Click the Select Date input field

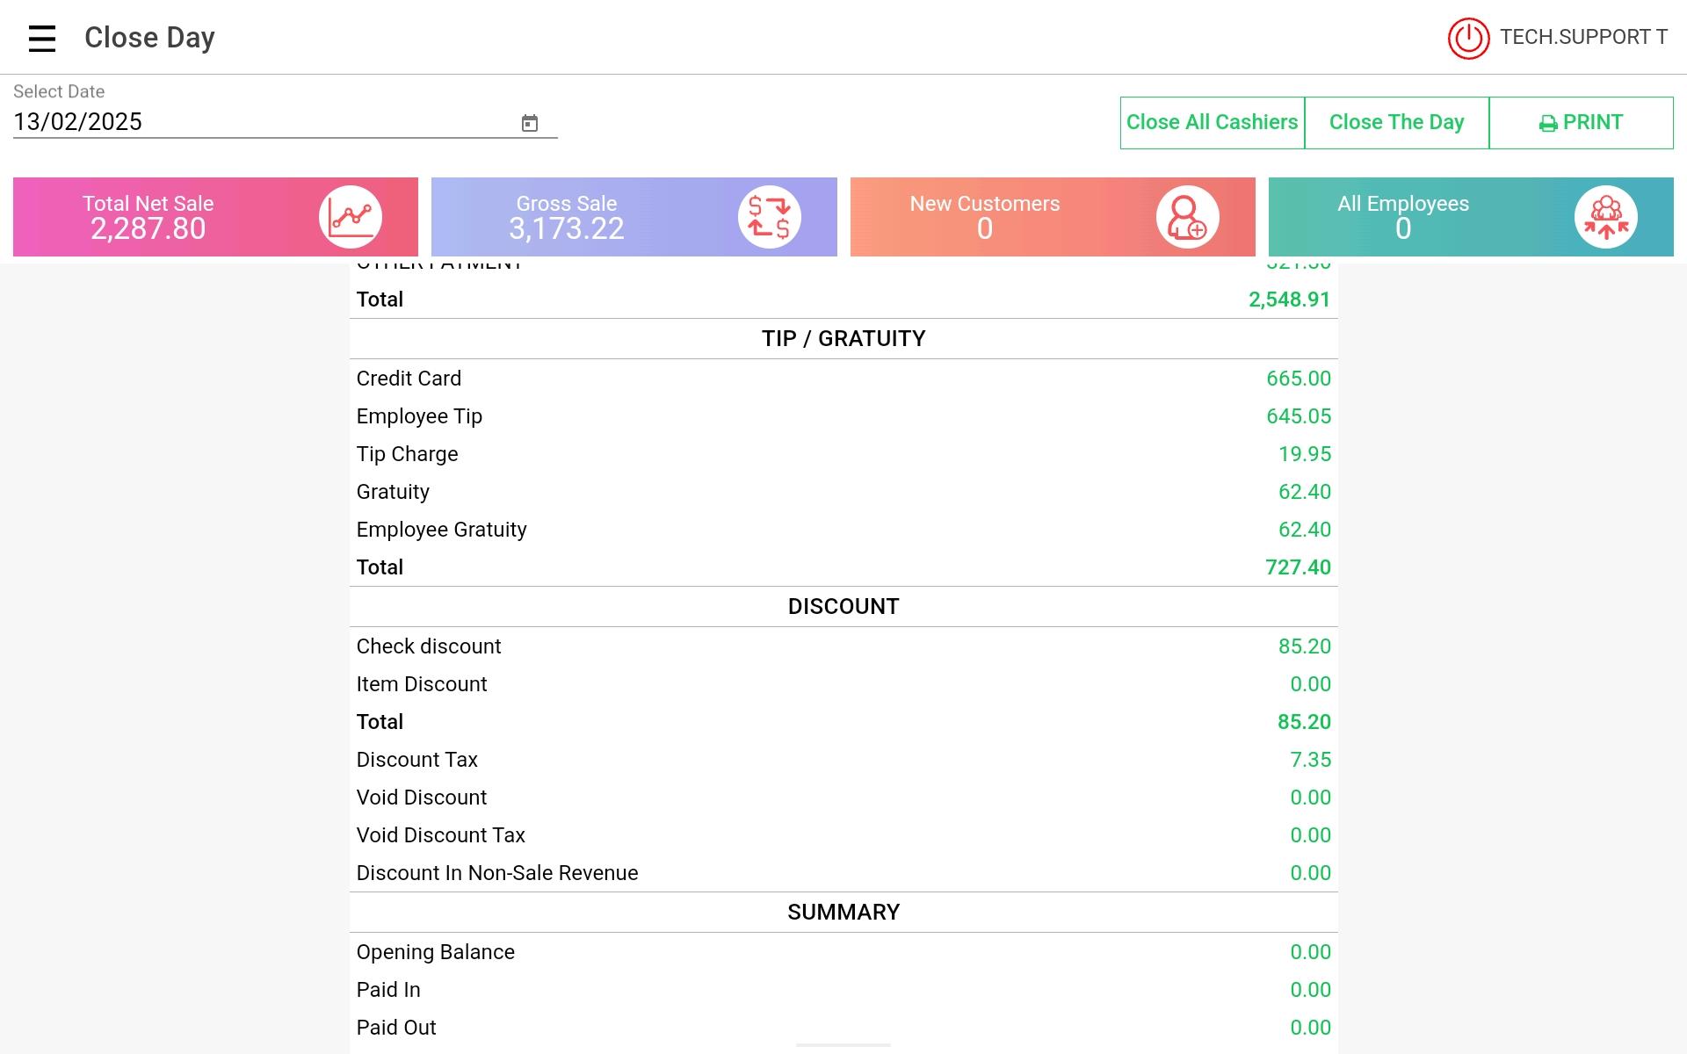pyautogui.click(x=286, y=122)
